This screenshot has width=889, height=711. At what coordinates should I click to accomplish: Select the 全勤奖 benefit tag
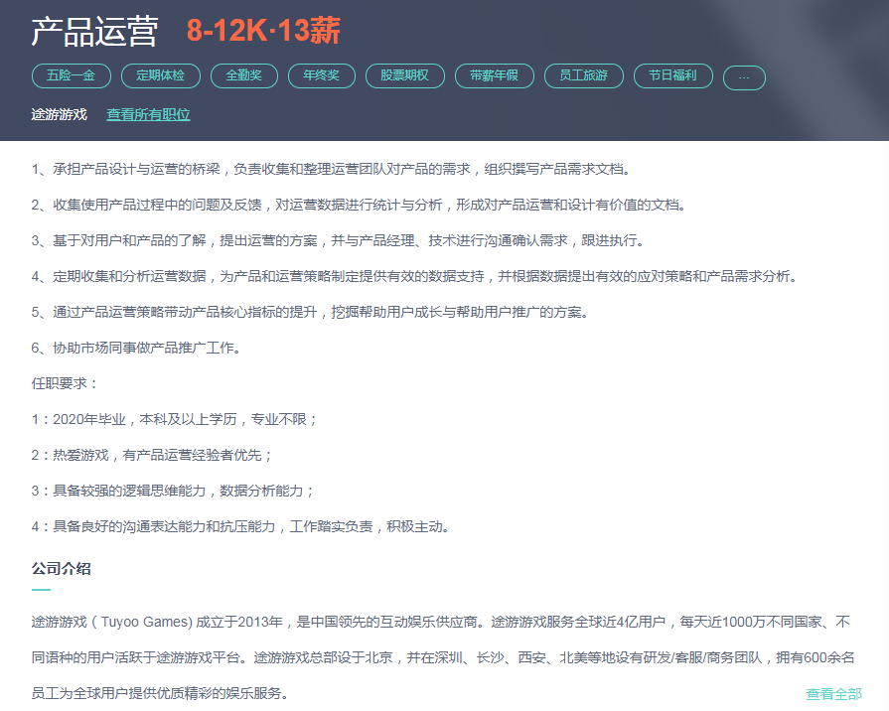(244, 76)
